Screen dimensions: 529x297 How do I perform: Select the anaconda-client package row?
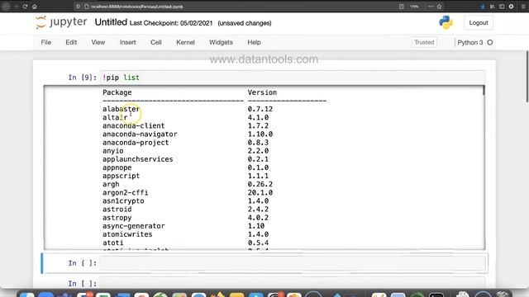tap(134, 125)
